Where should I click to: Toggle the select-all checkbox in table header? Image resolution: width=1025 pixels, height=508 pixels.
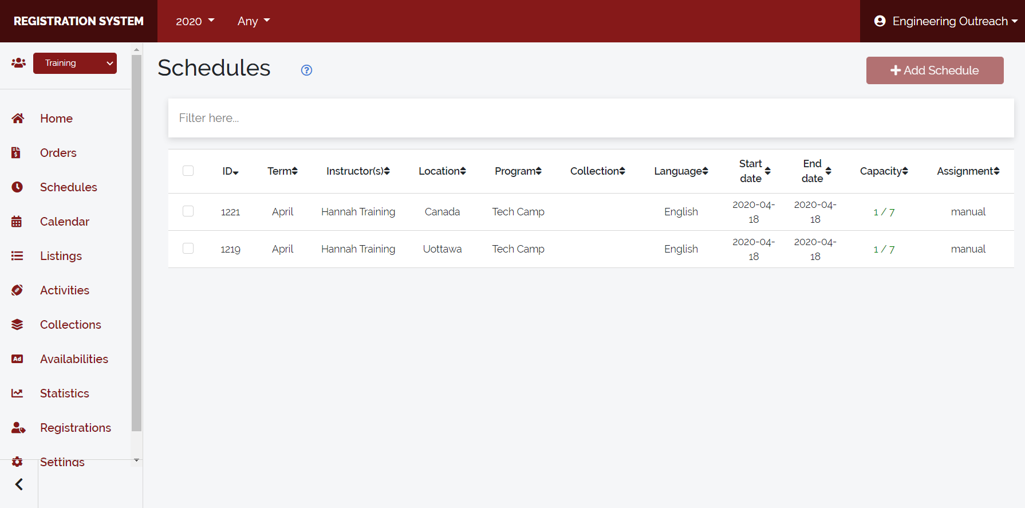(188, 171)
